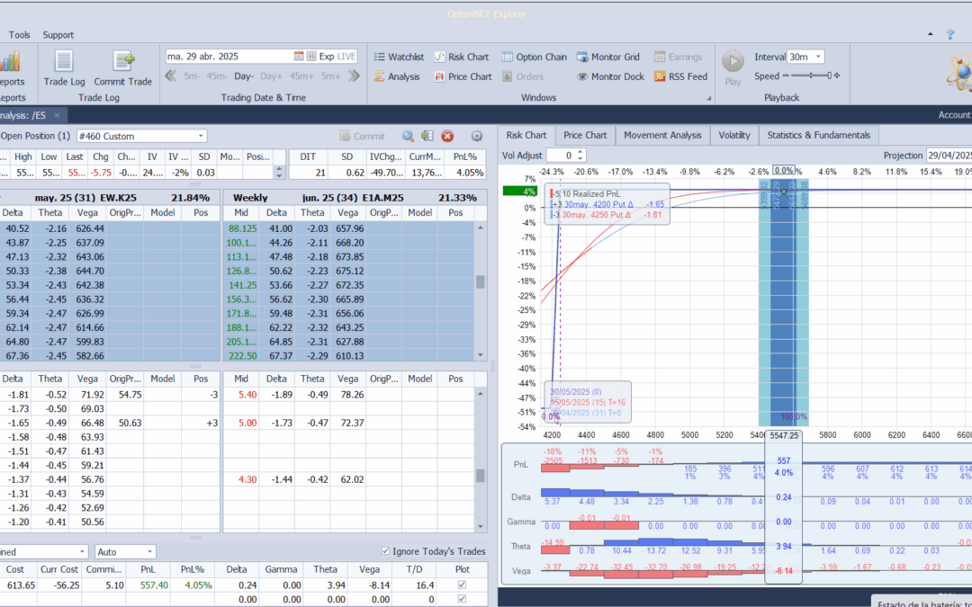Click the Exp button in date field

(326, 57)
